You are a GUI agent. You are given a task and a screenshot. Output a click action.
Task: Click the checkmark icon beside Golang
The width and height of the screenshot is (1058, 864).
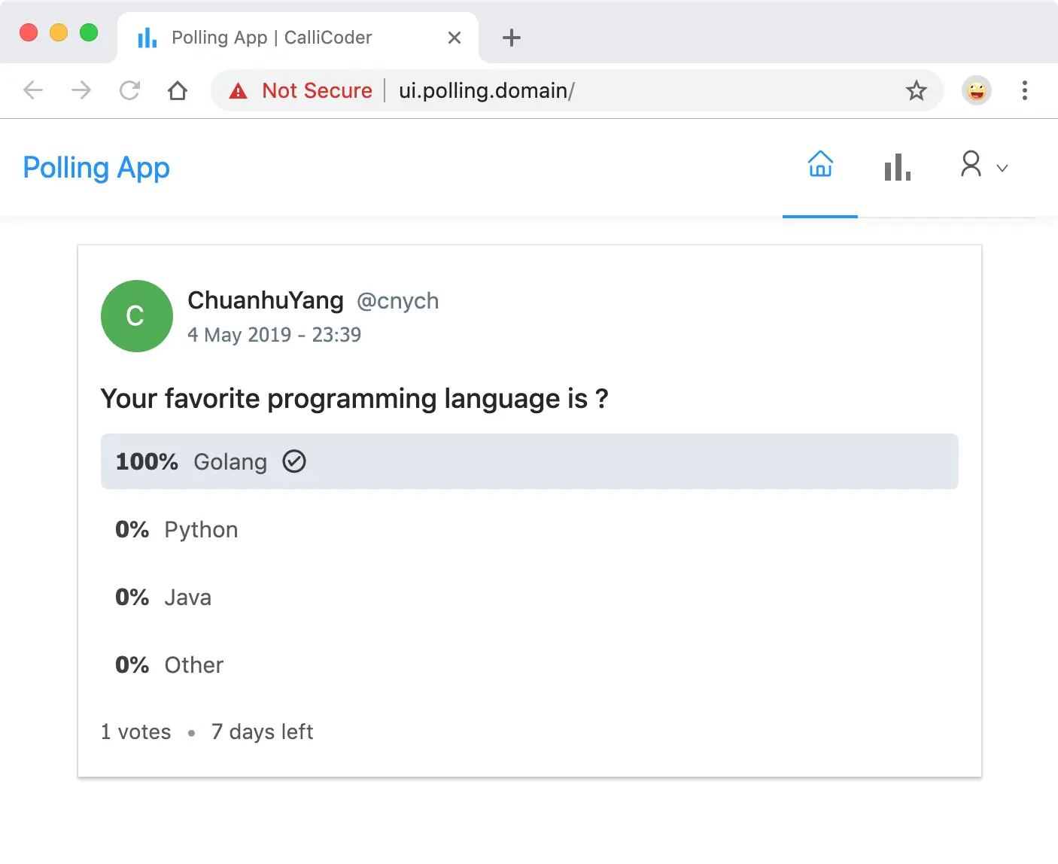294,461
